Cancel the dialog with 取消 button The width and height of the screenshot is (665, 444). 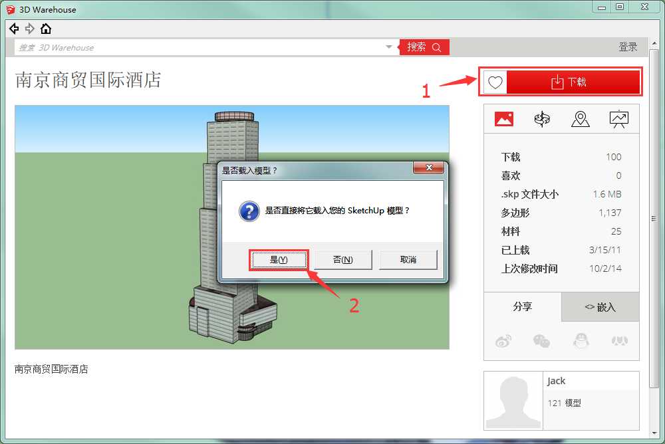click(408, 259)
